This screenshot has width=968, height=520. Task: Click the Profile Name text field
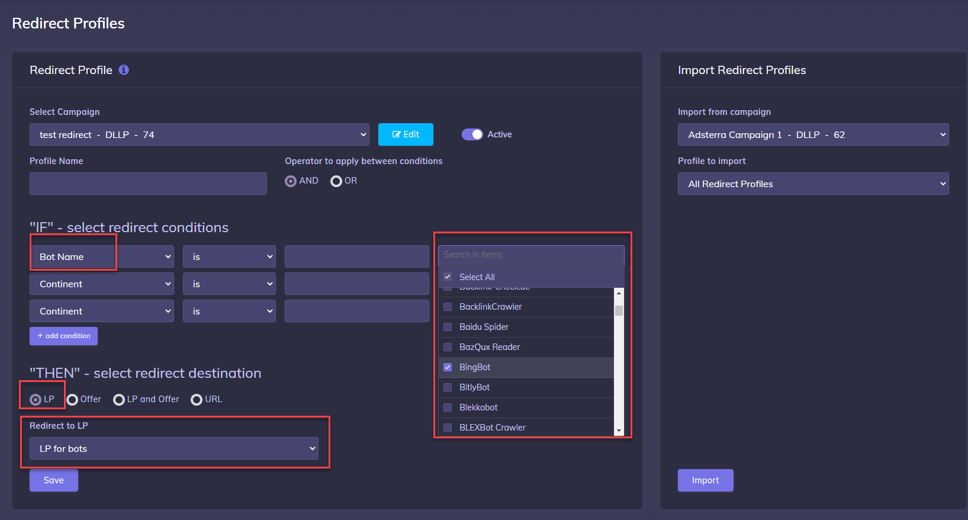coord(148,184)
